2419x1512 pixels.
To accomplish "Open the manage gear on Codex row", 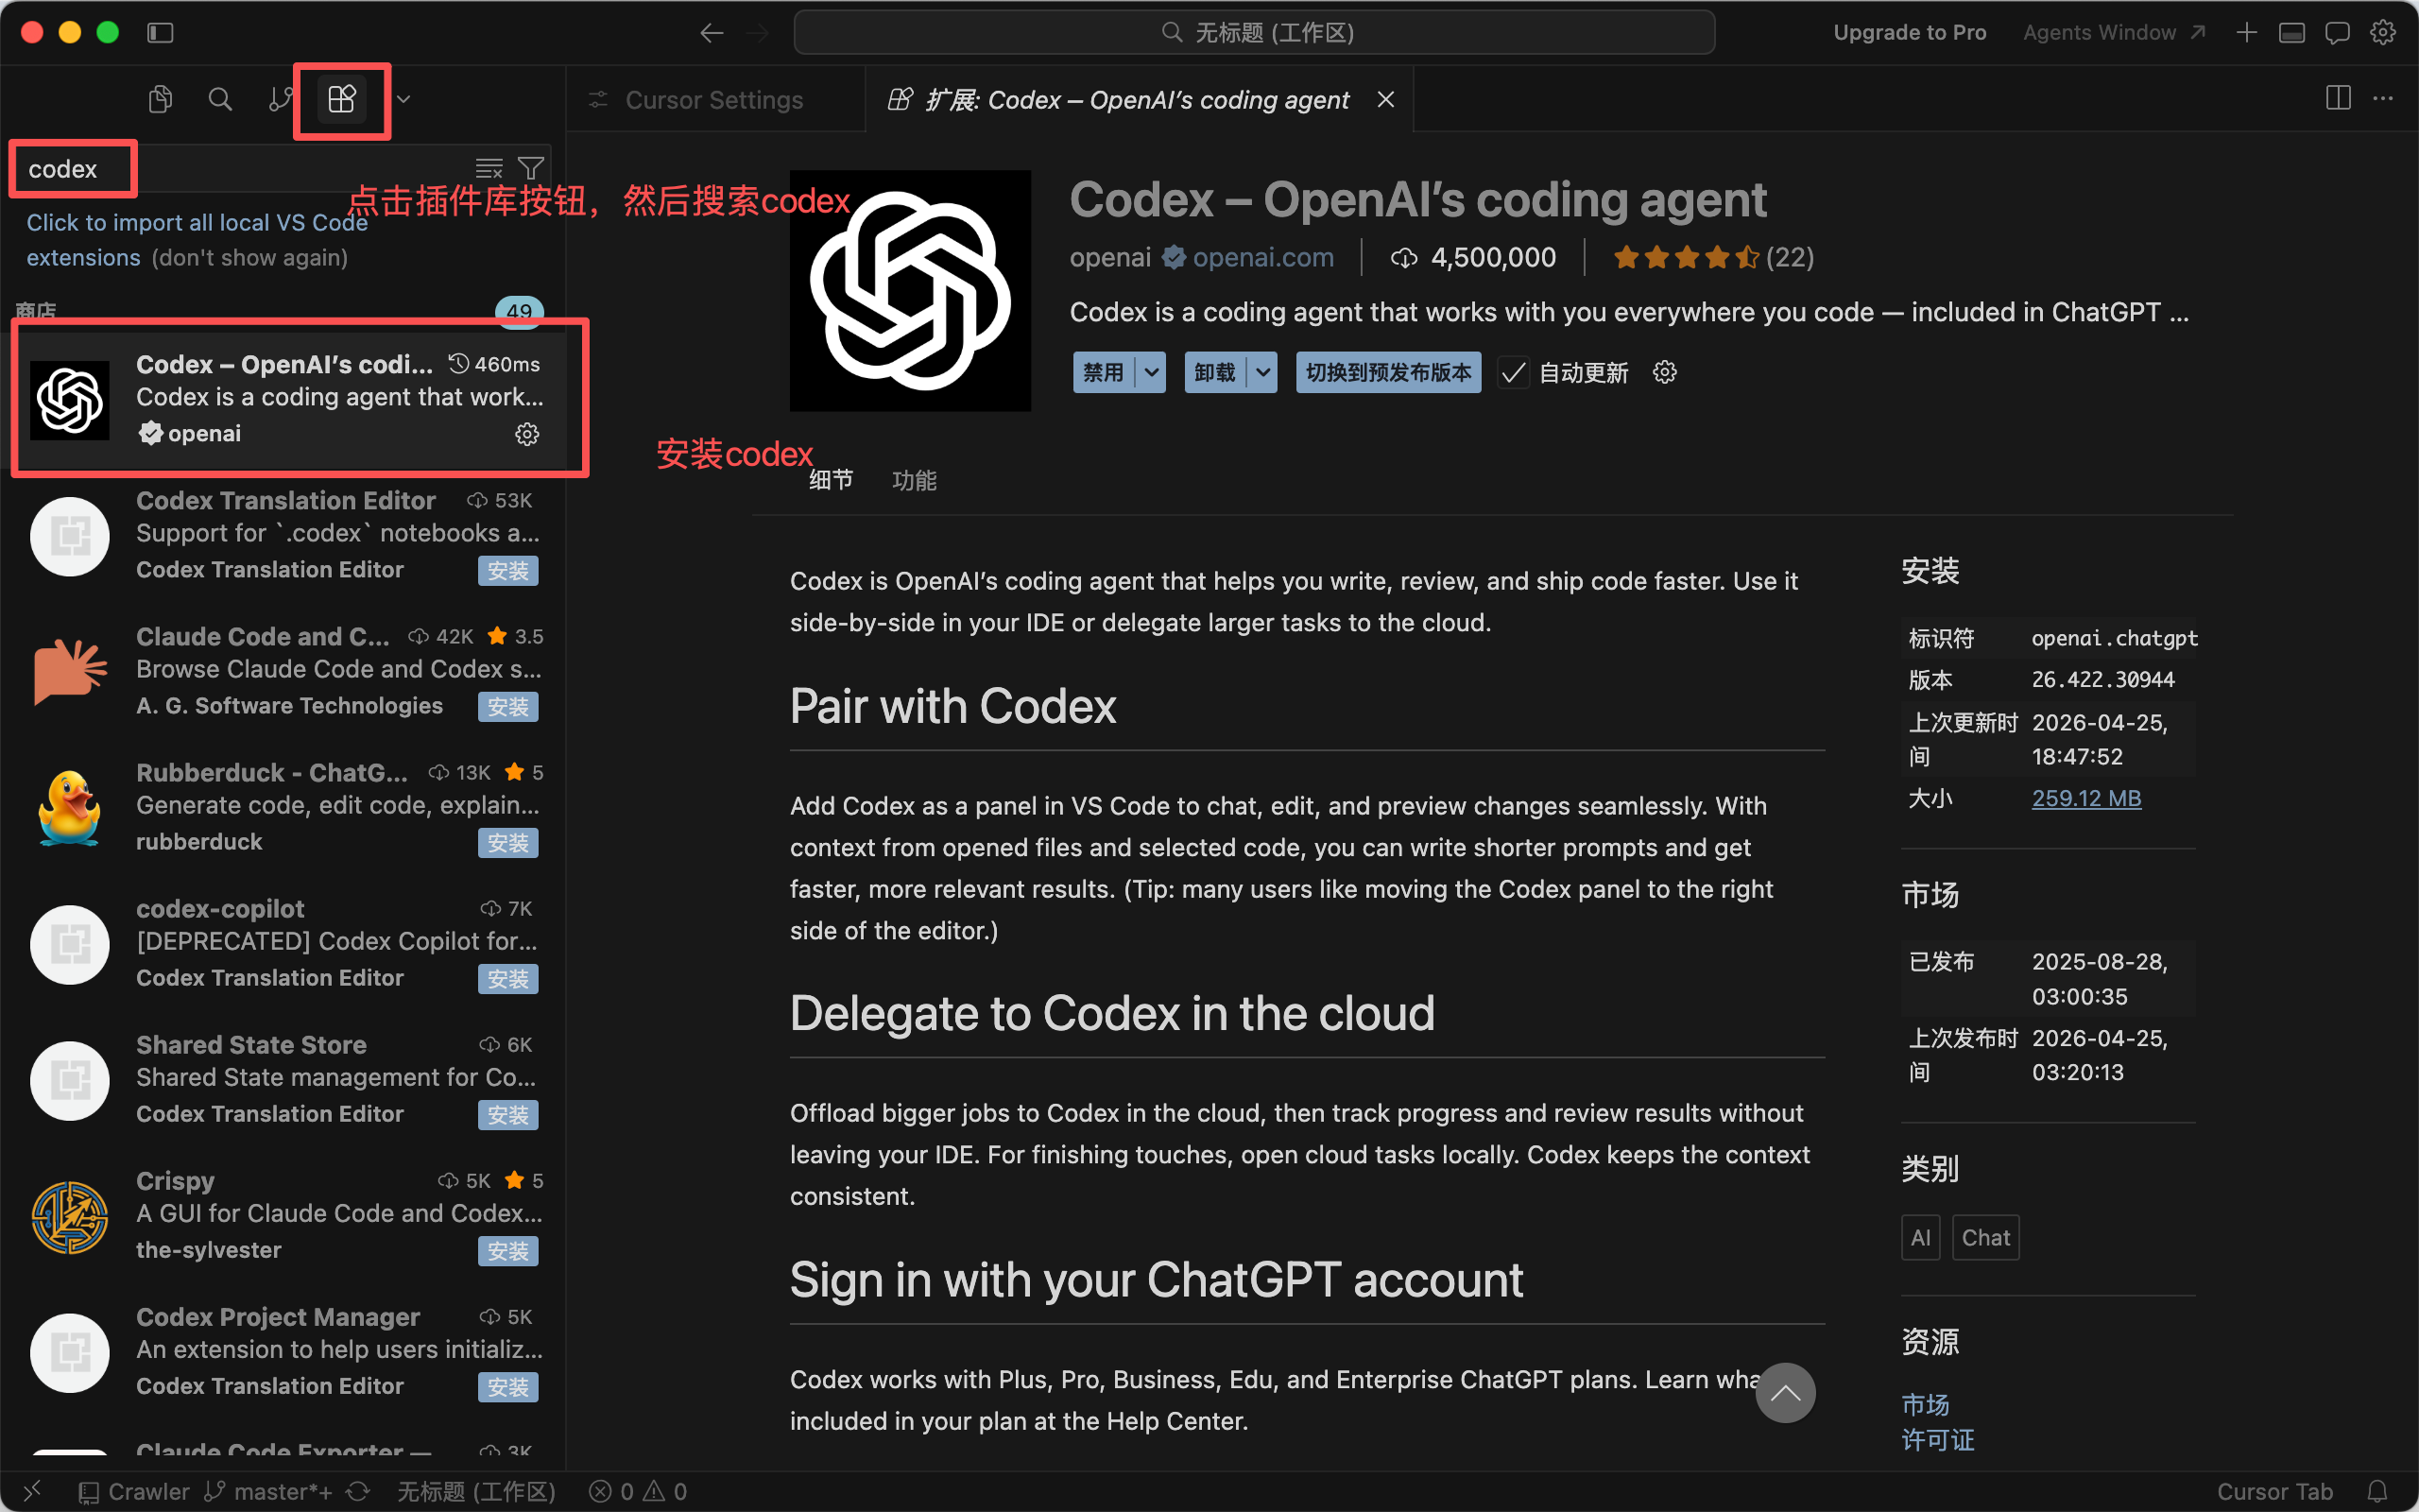I will click(526, 434).
